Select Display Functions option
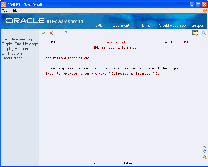 click(x=16, y=49)
